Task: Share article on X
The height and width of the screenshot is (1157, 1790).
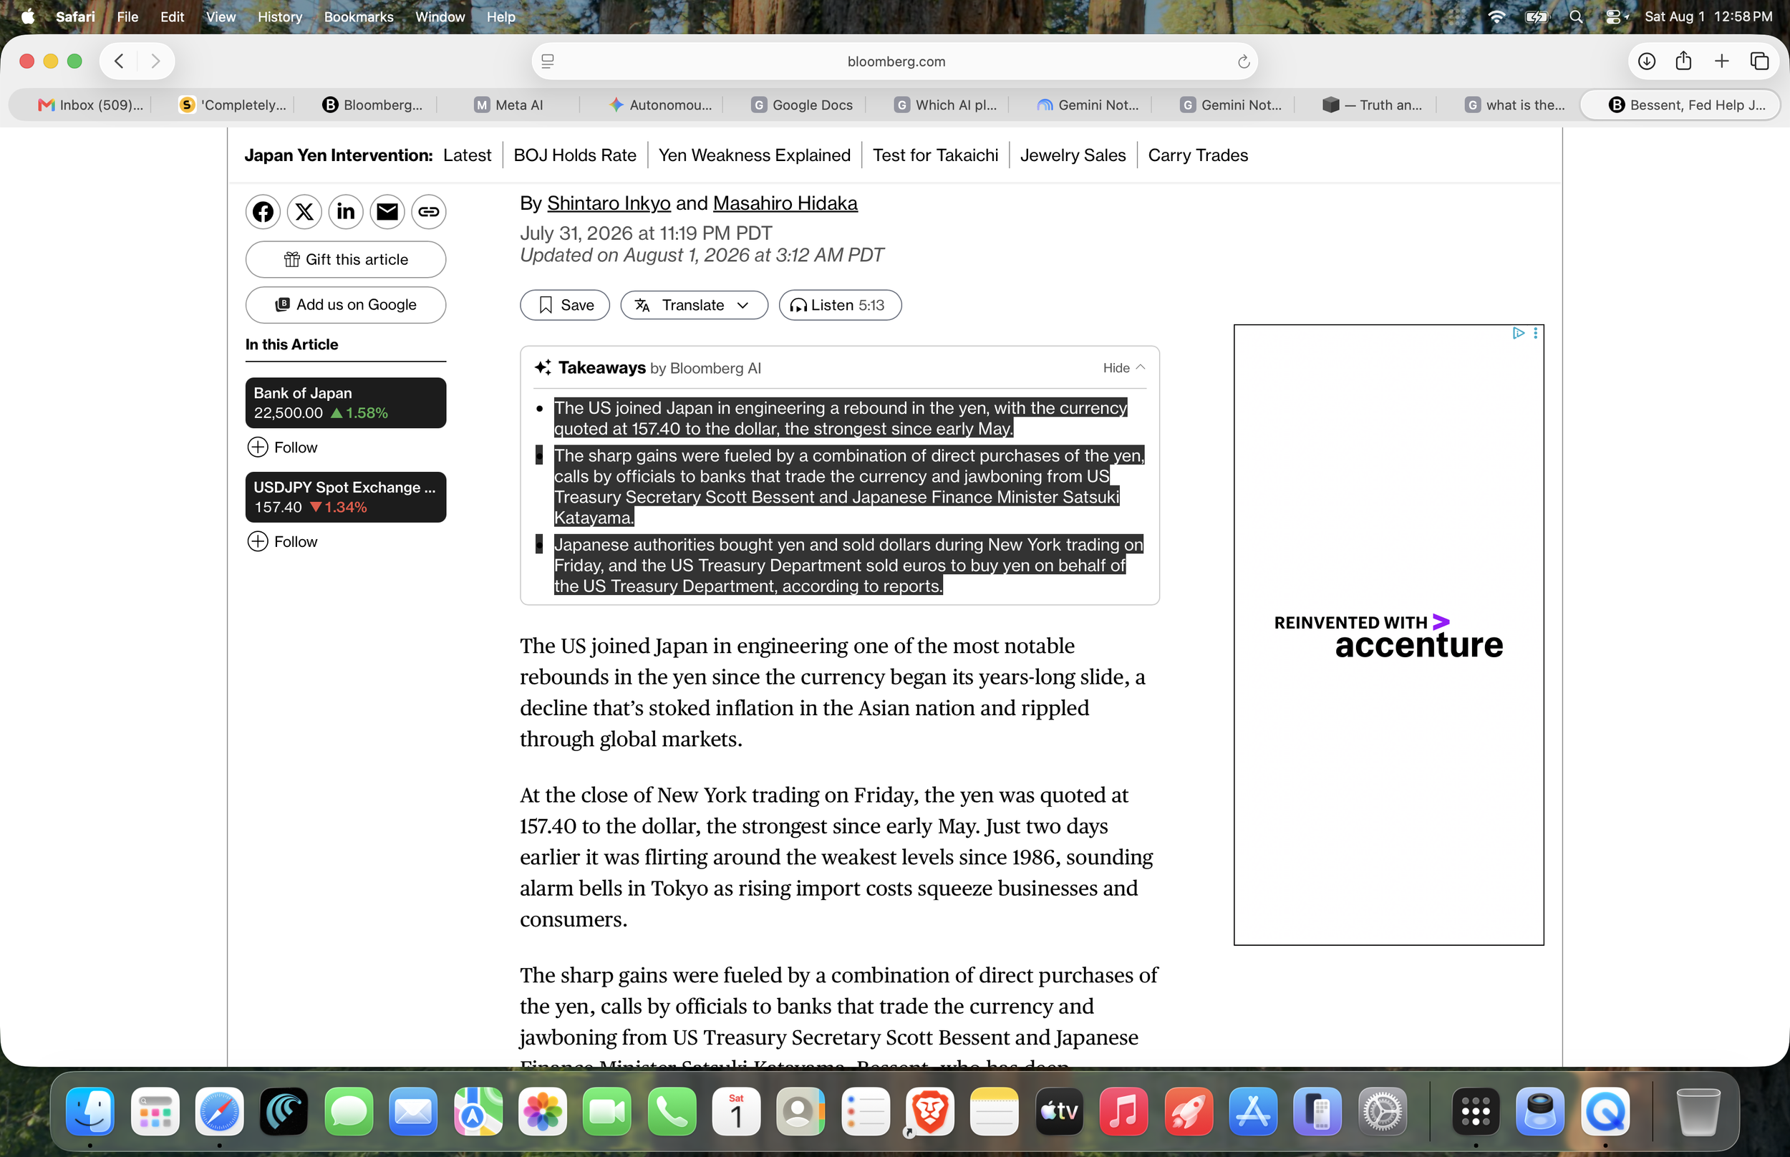Action: point(304,212)
